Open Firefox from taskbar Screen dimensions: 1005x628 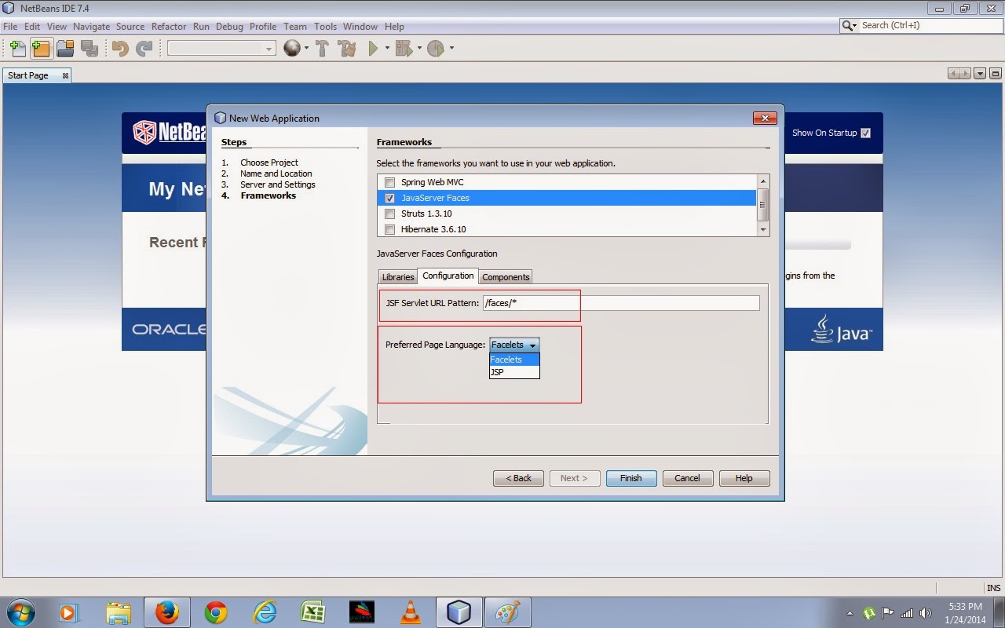[x=166, y=612]
